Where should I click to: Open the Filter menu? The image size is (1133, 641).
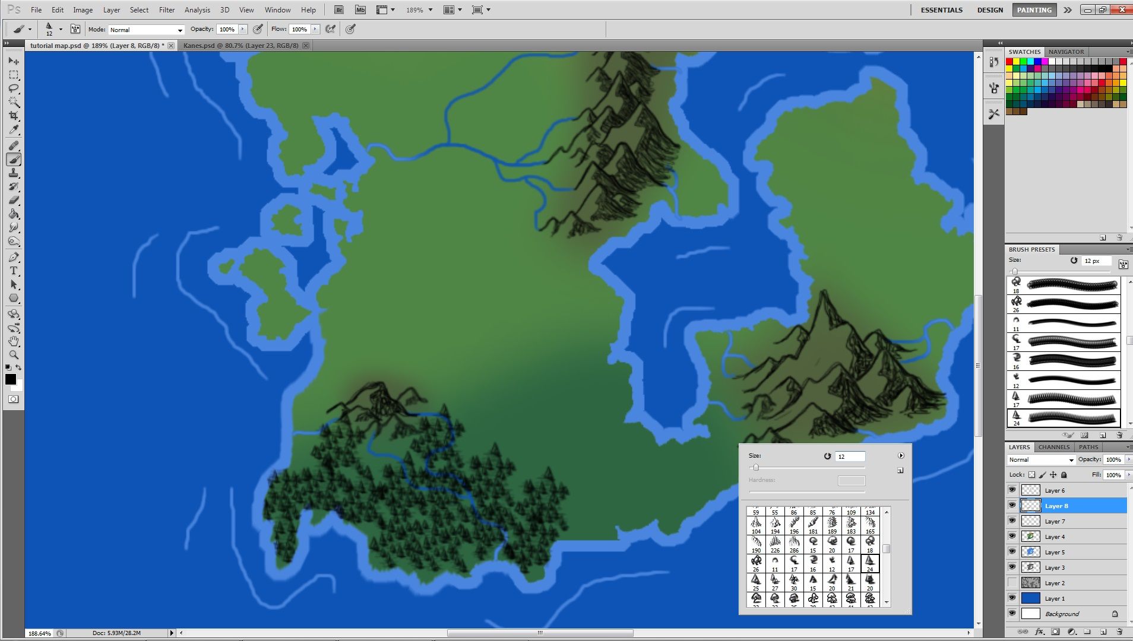pos(167,9)
